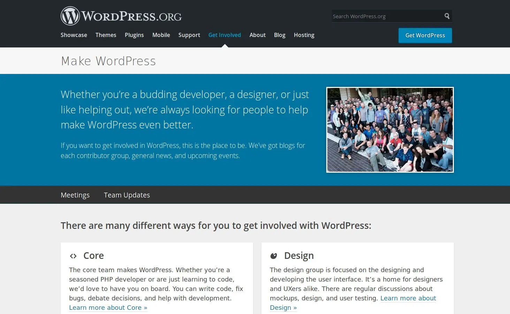Open the Themes section
Image resolution: width=510 pixels, height=314 pixels.
[106, 35]
